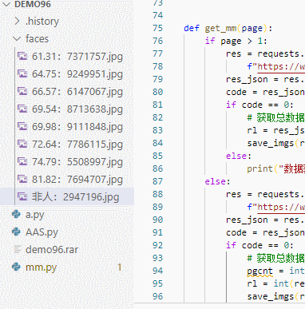Click 'rl = res_js' on line 83

(275, 131)
